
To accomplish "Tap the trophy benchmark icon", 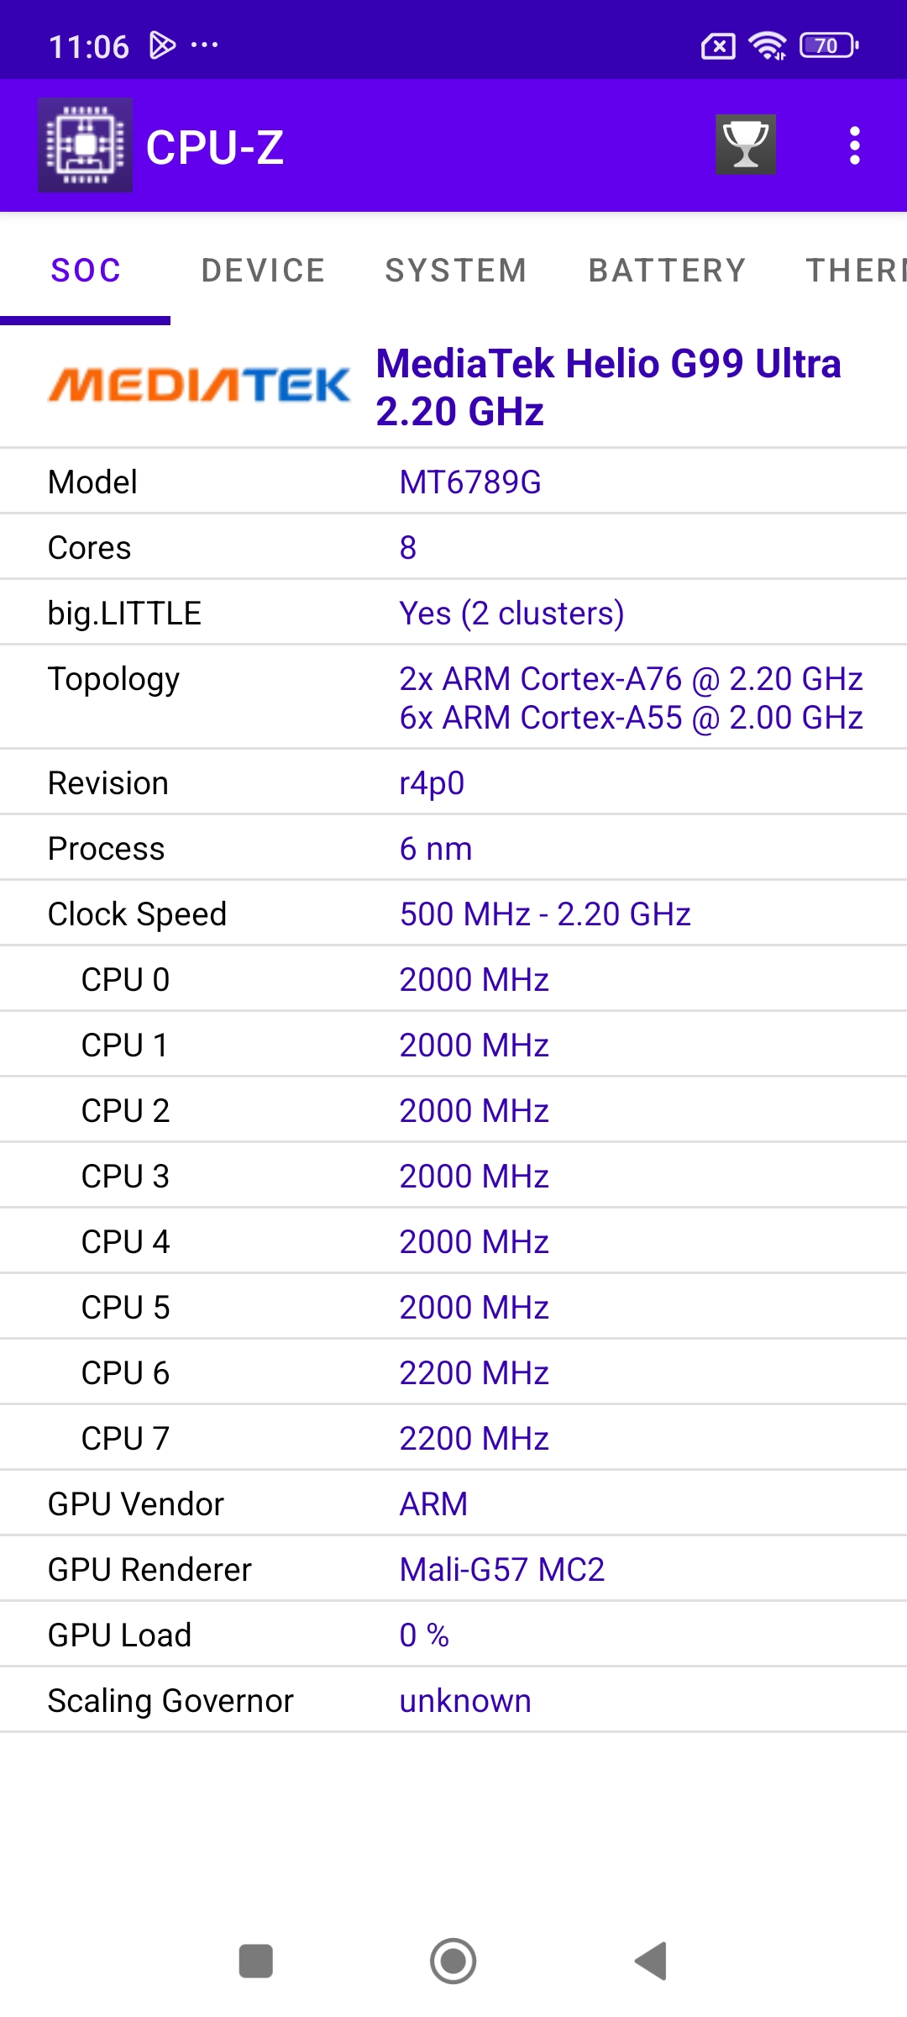I will tap(745, 145).
